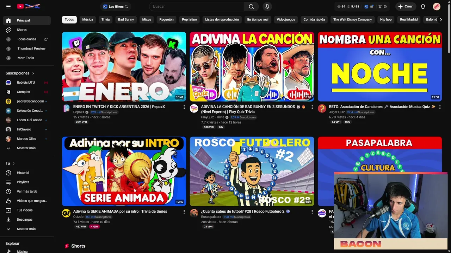
Task: Click the 5,493 views counter
Action: pyautogui.click(x=353, y=6)
